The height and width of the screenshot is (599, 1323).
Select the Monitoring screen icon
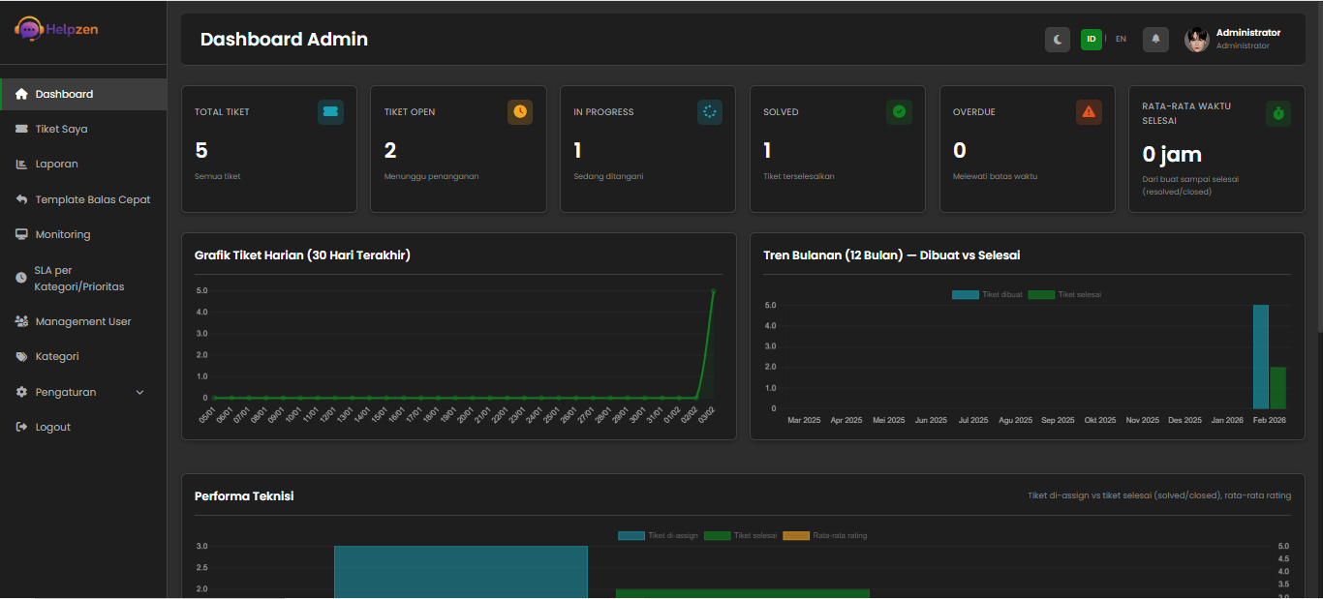(x=21, y=233)
